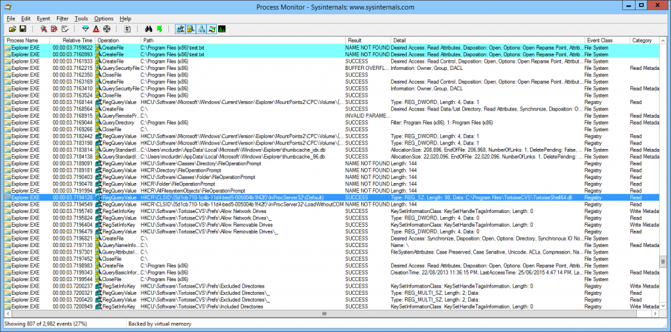Image resolution: width=671 pixels, height=332 pixels.
Task: Click the vertical scrollbar down arrow
Action: coord(663,306)
